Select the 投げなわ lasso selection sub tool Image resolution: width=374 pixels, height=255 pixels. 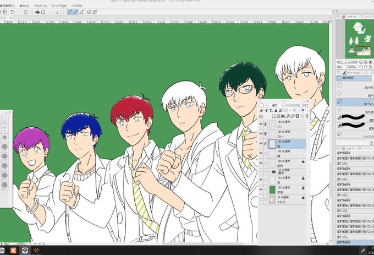[x=355, y=102]
